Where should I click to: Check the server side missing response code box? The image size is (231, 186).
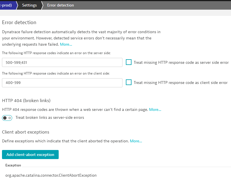[129, 62]
